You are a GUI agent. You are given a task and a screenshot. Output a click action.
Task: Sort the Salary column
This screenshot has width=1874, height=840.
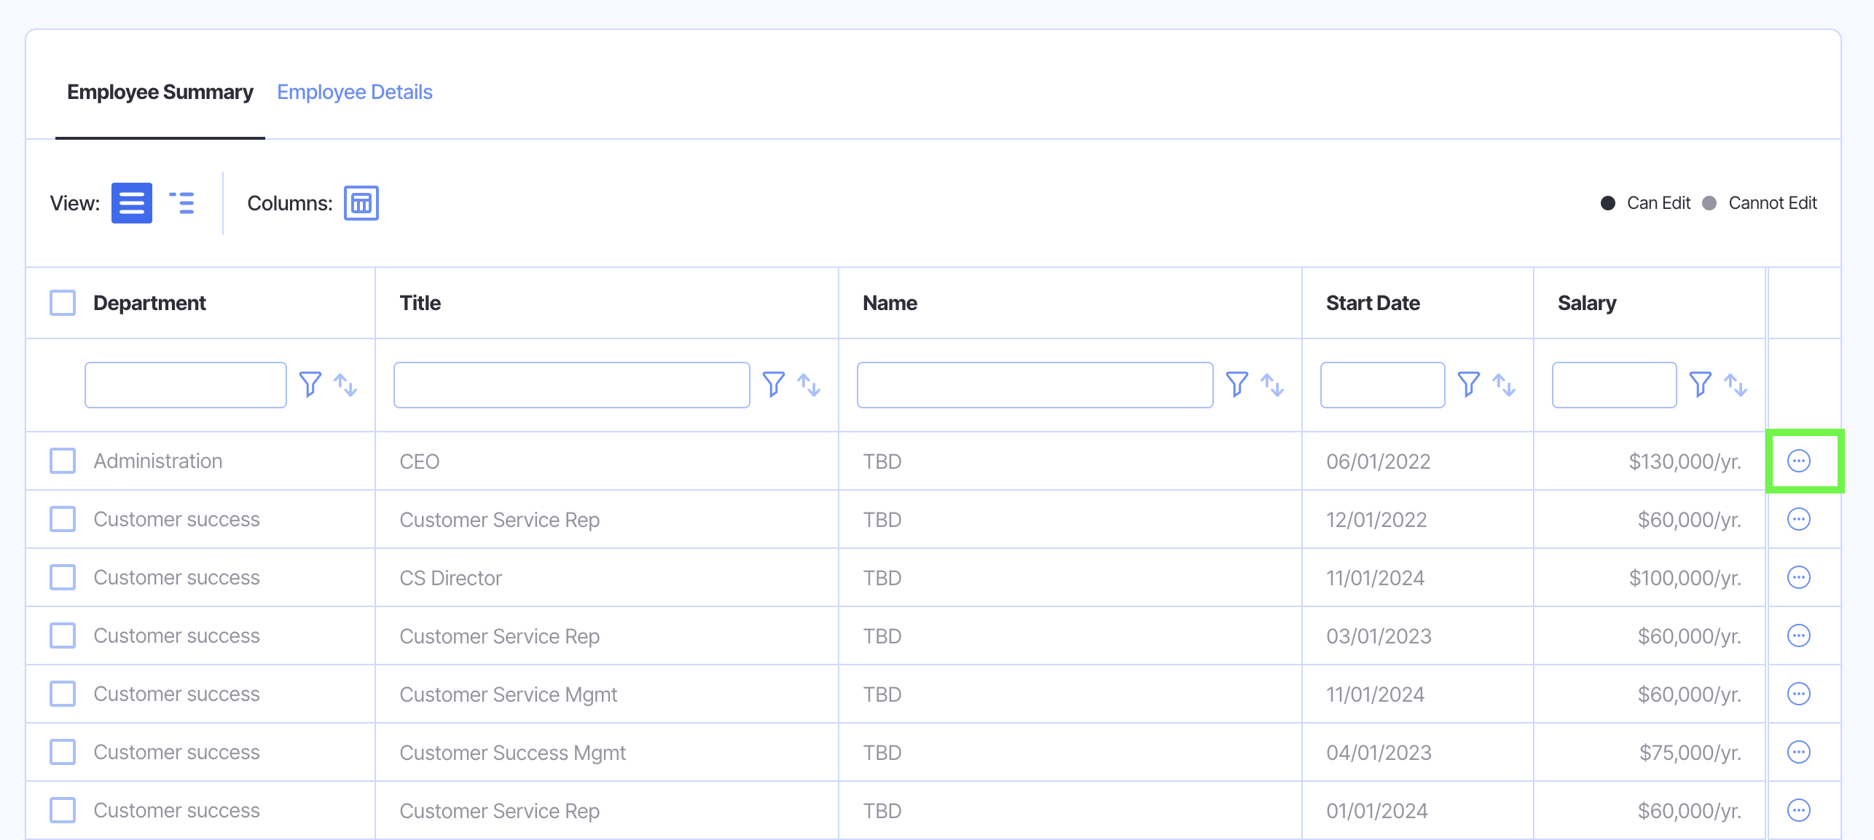pos(1735,384)
